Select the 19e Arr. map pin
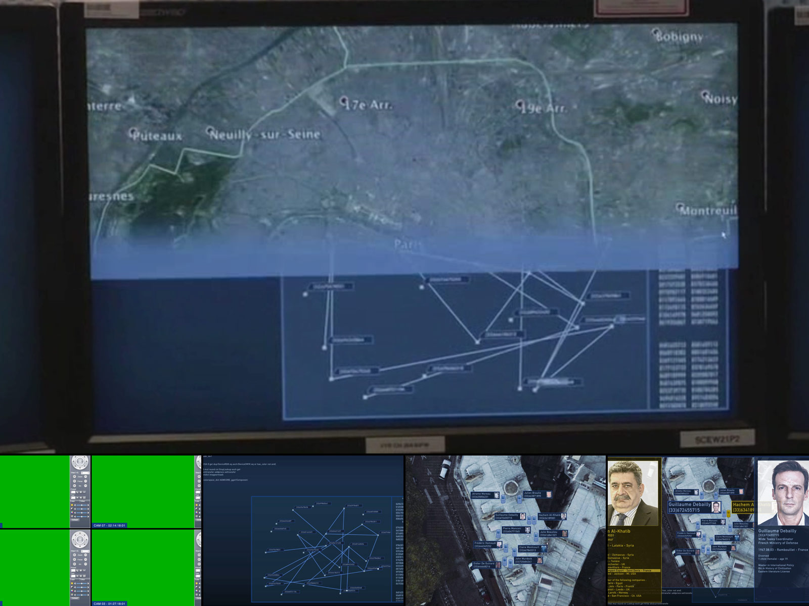This screenshot has width=809, height=606. tap(520, 104)
